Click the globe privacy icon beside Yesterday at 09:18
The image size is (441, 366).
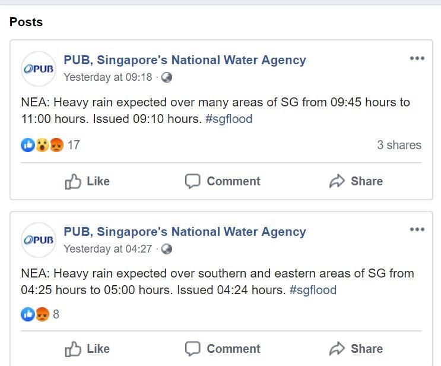tap(167, 78)
